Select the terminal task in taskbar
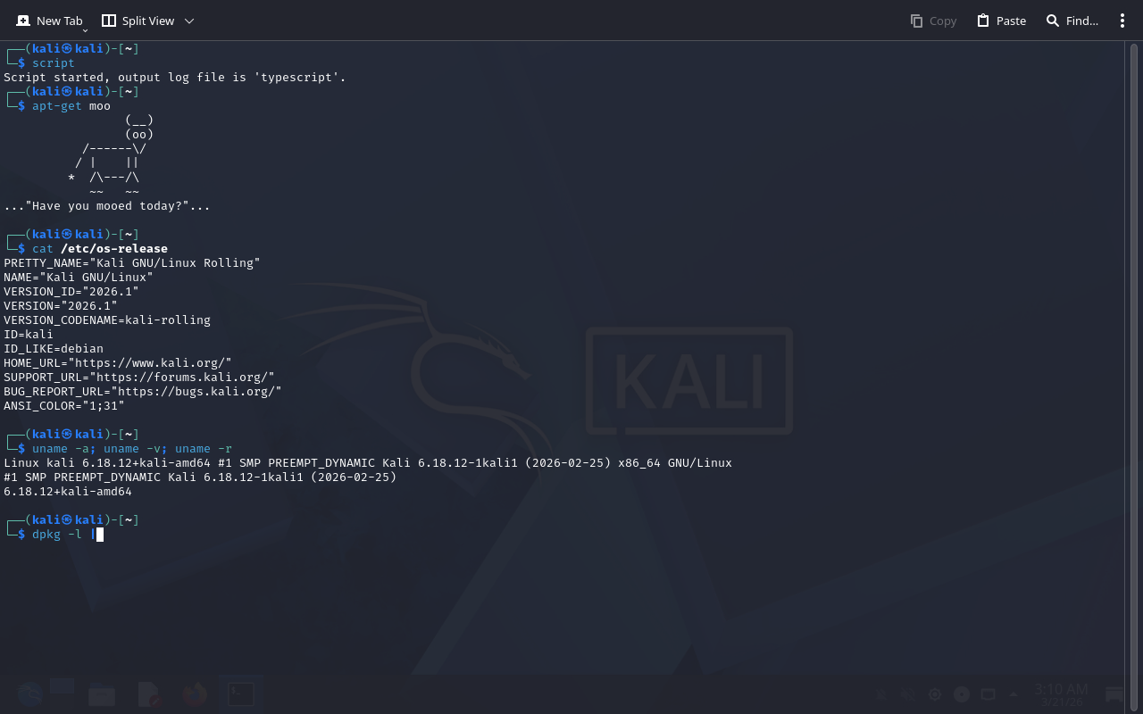1143x714 pixels. (241, 694)
